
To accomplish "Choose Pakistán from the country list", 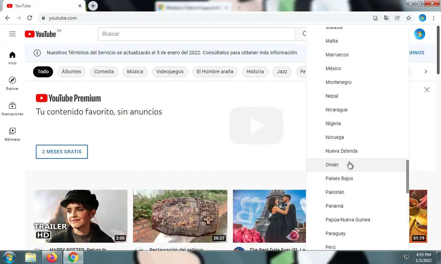I will tap(356, 192).
